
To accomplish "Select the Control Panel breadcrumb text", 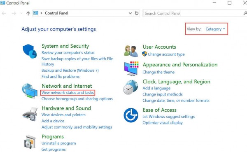I will (x=56, y=13).
